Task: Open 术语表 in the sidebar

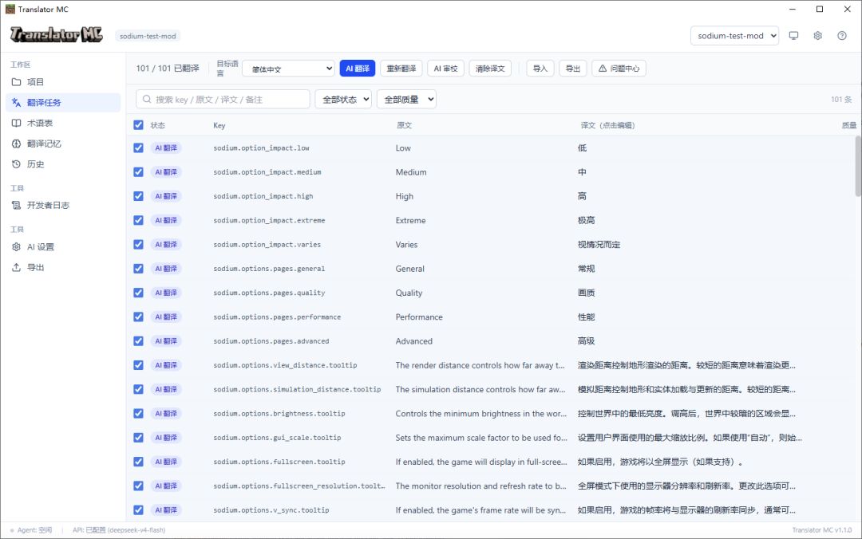Action: [63, 123]
